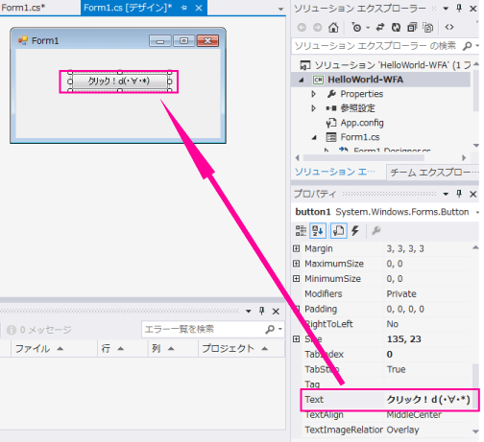Click the TextImageRelation value Overlay
Viewport: 484px width, 442px height.
[x=402, y=430]
